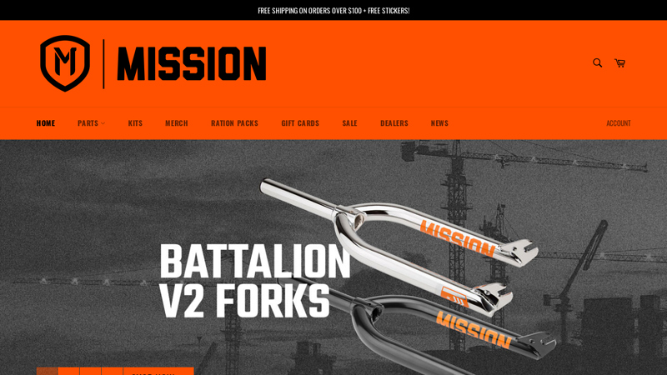The image size is (667, 375).
Task: Open the Sale section
Action: tap(349, 123)
